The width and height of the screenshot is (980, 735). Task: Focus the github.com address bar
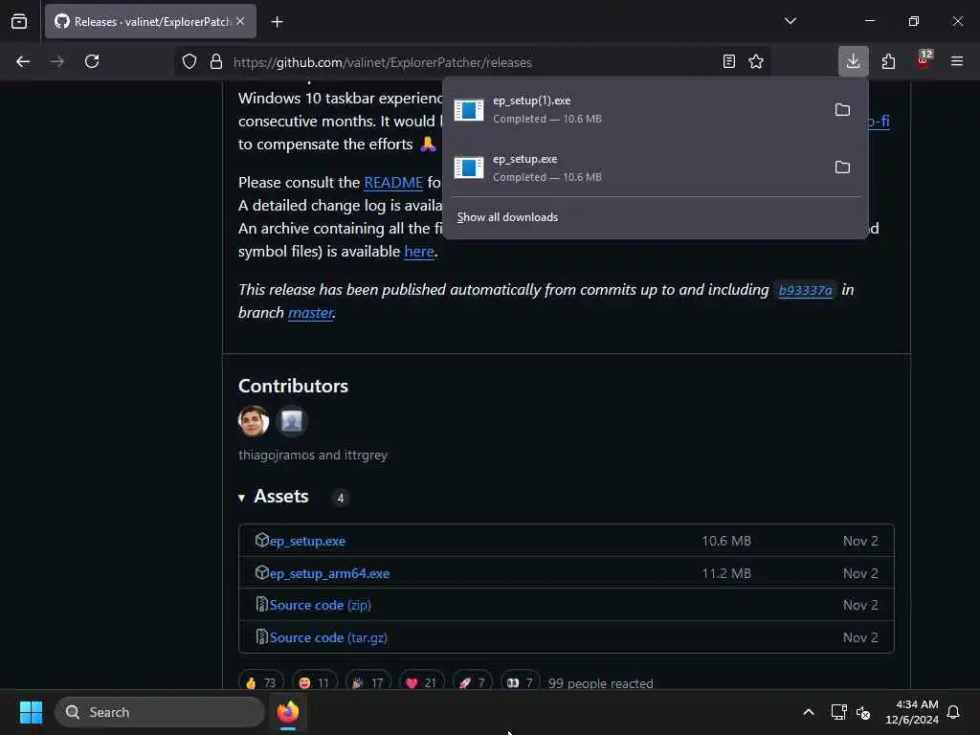(472, 62)
